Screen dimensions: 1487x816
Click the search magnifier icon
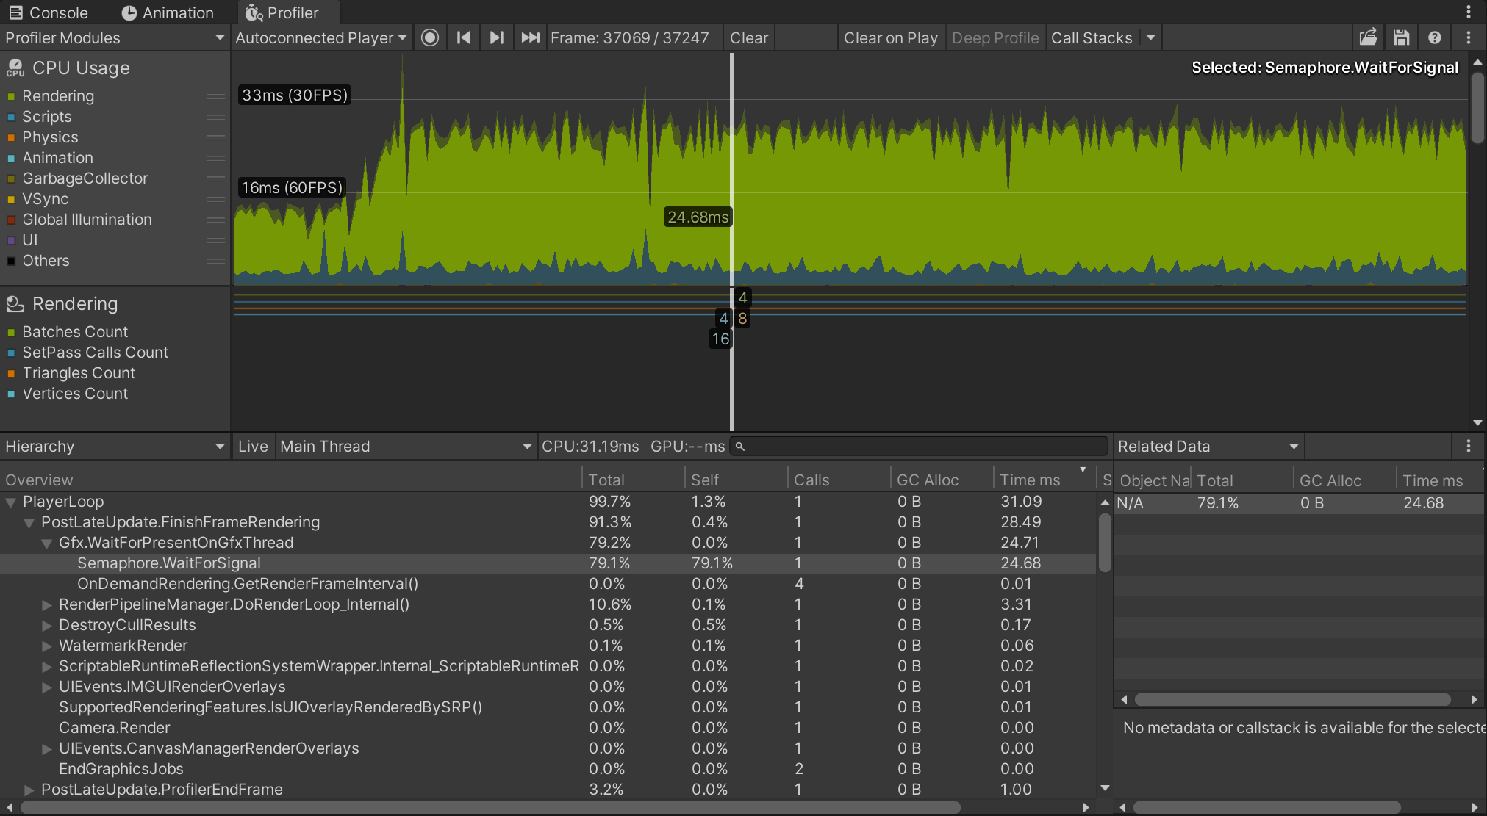coord(740,447)
